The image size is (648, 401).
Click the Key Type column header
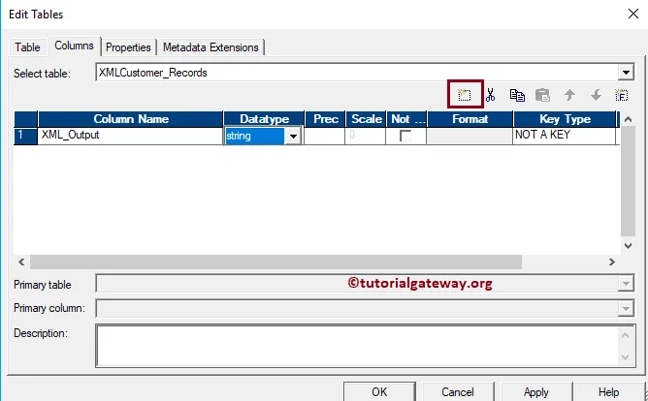[565, 119]
